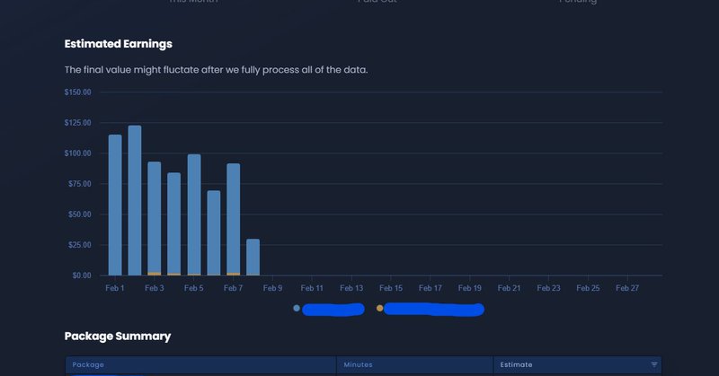Click the '$150.00' axis label

[77, 92]
